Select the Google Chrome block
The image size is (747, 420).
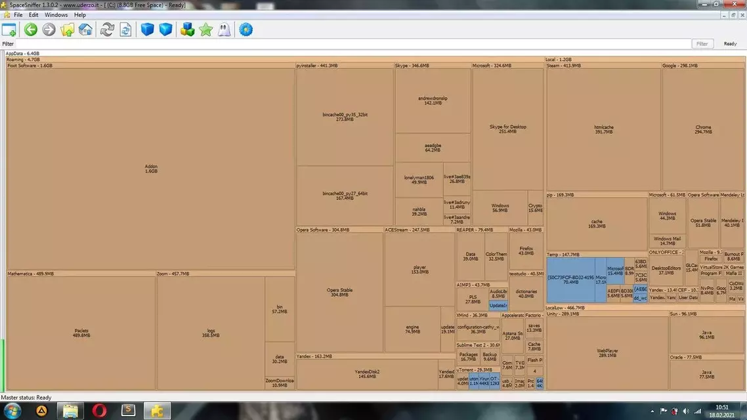(x=703, y=129)
